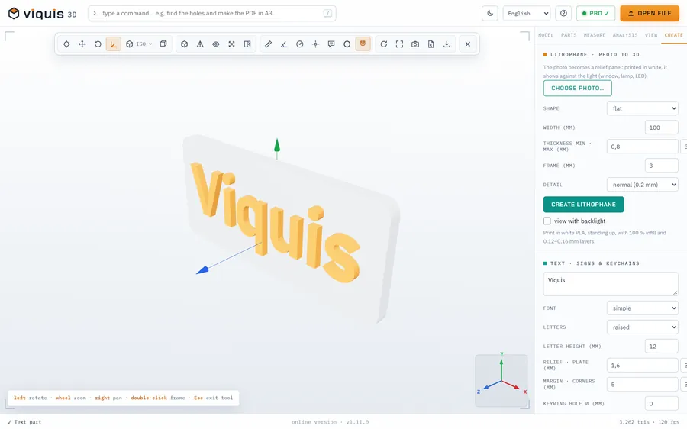Switch to the VIEW tab
687x429 pixels.
[x=651, y=35]
